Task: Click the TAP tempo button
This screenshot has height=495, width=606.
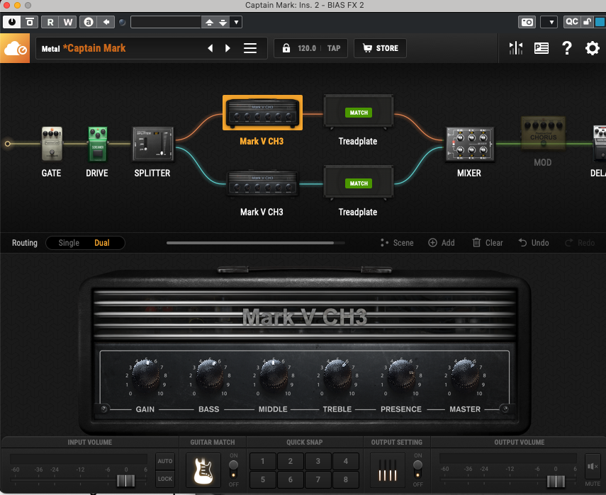Action: [334, 48]
